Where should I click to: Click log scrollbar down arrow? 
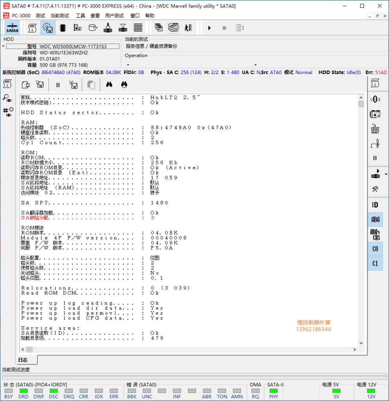pyautogui.click(x=361, y=343)
